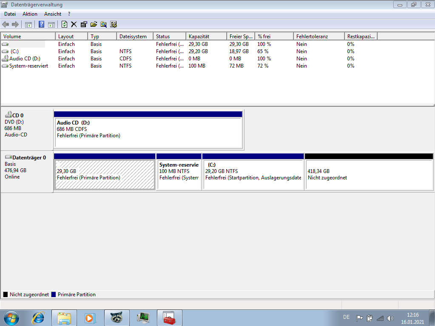Open Help with the question mark icon

coord(41,24)
